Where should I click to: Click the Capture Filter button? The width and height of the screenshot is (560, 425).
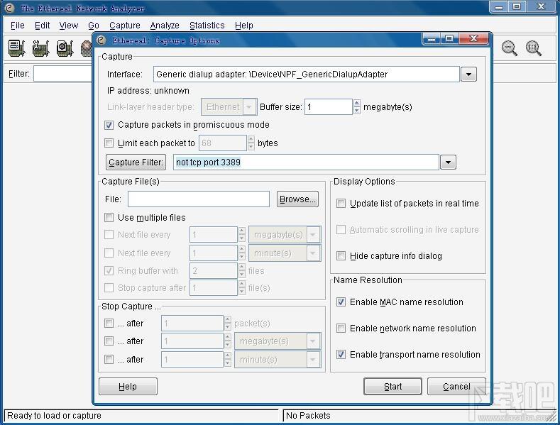click(136, 162)
